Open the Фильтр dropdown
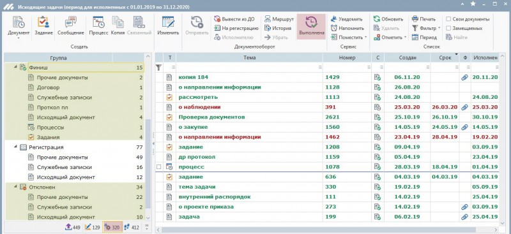 [439, 28]
